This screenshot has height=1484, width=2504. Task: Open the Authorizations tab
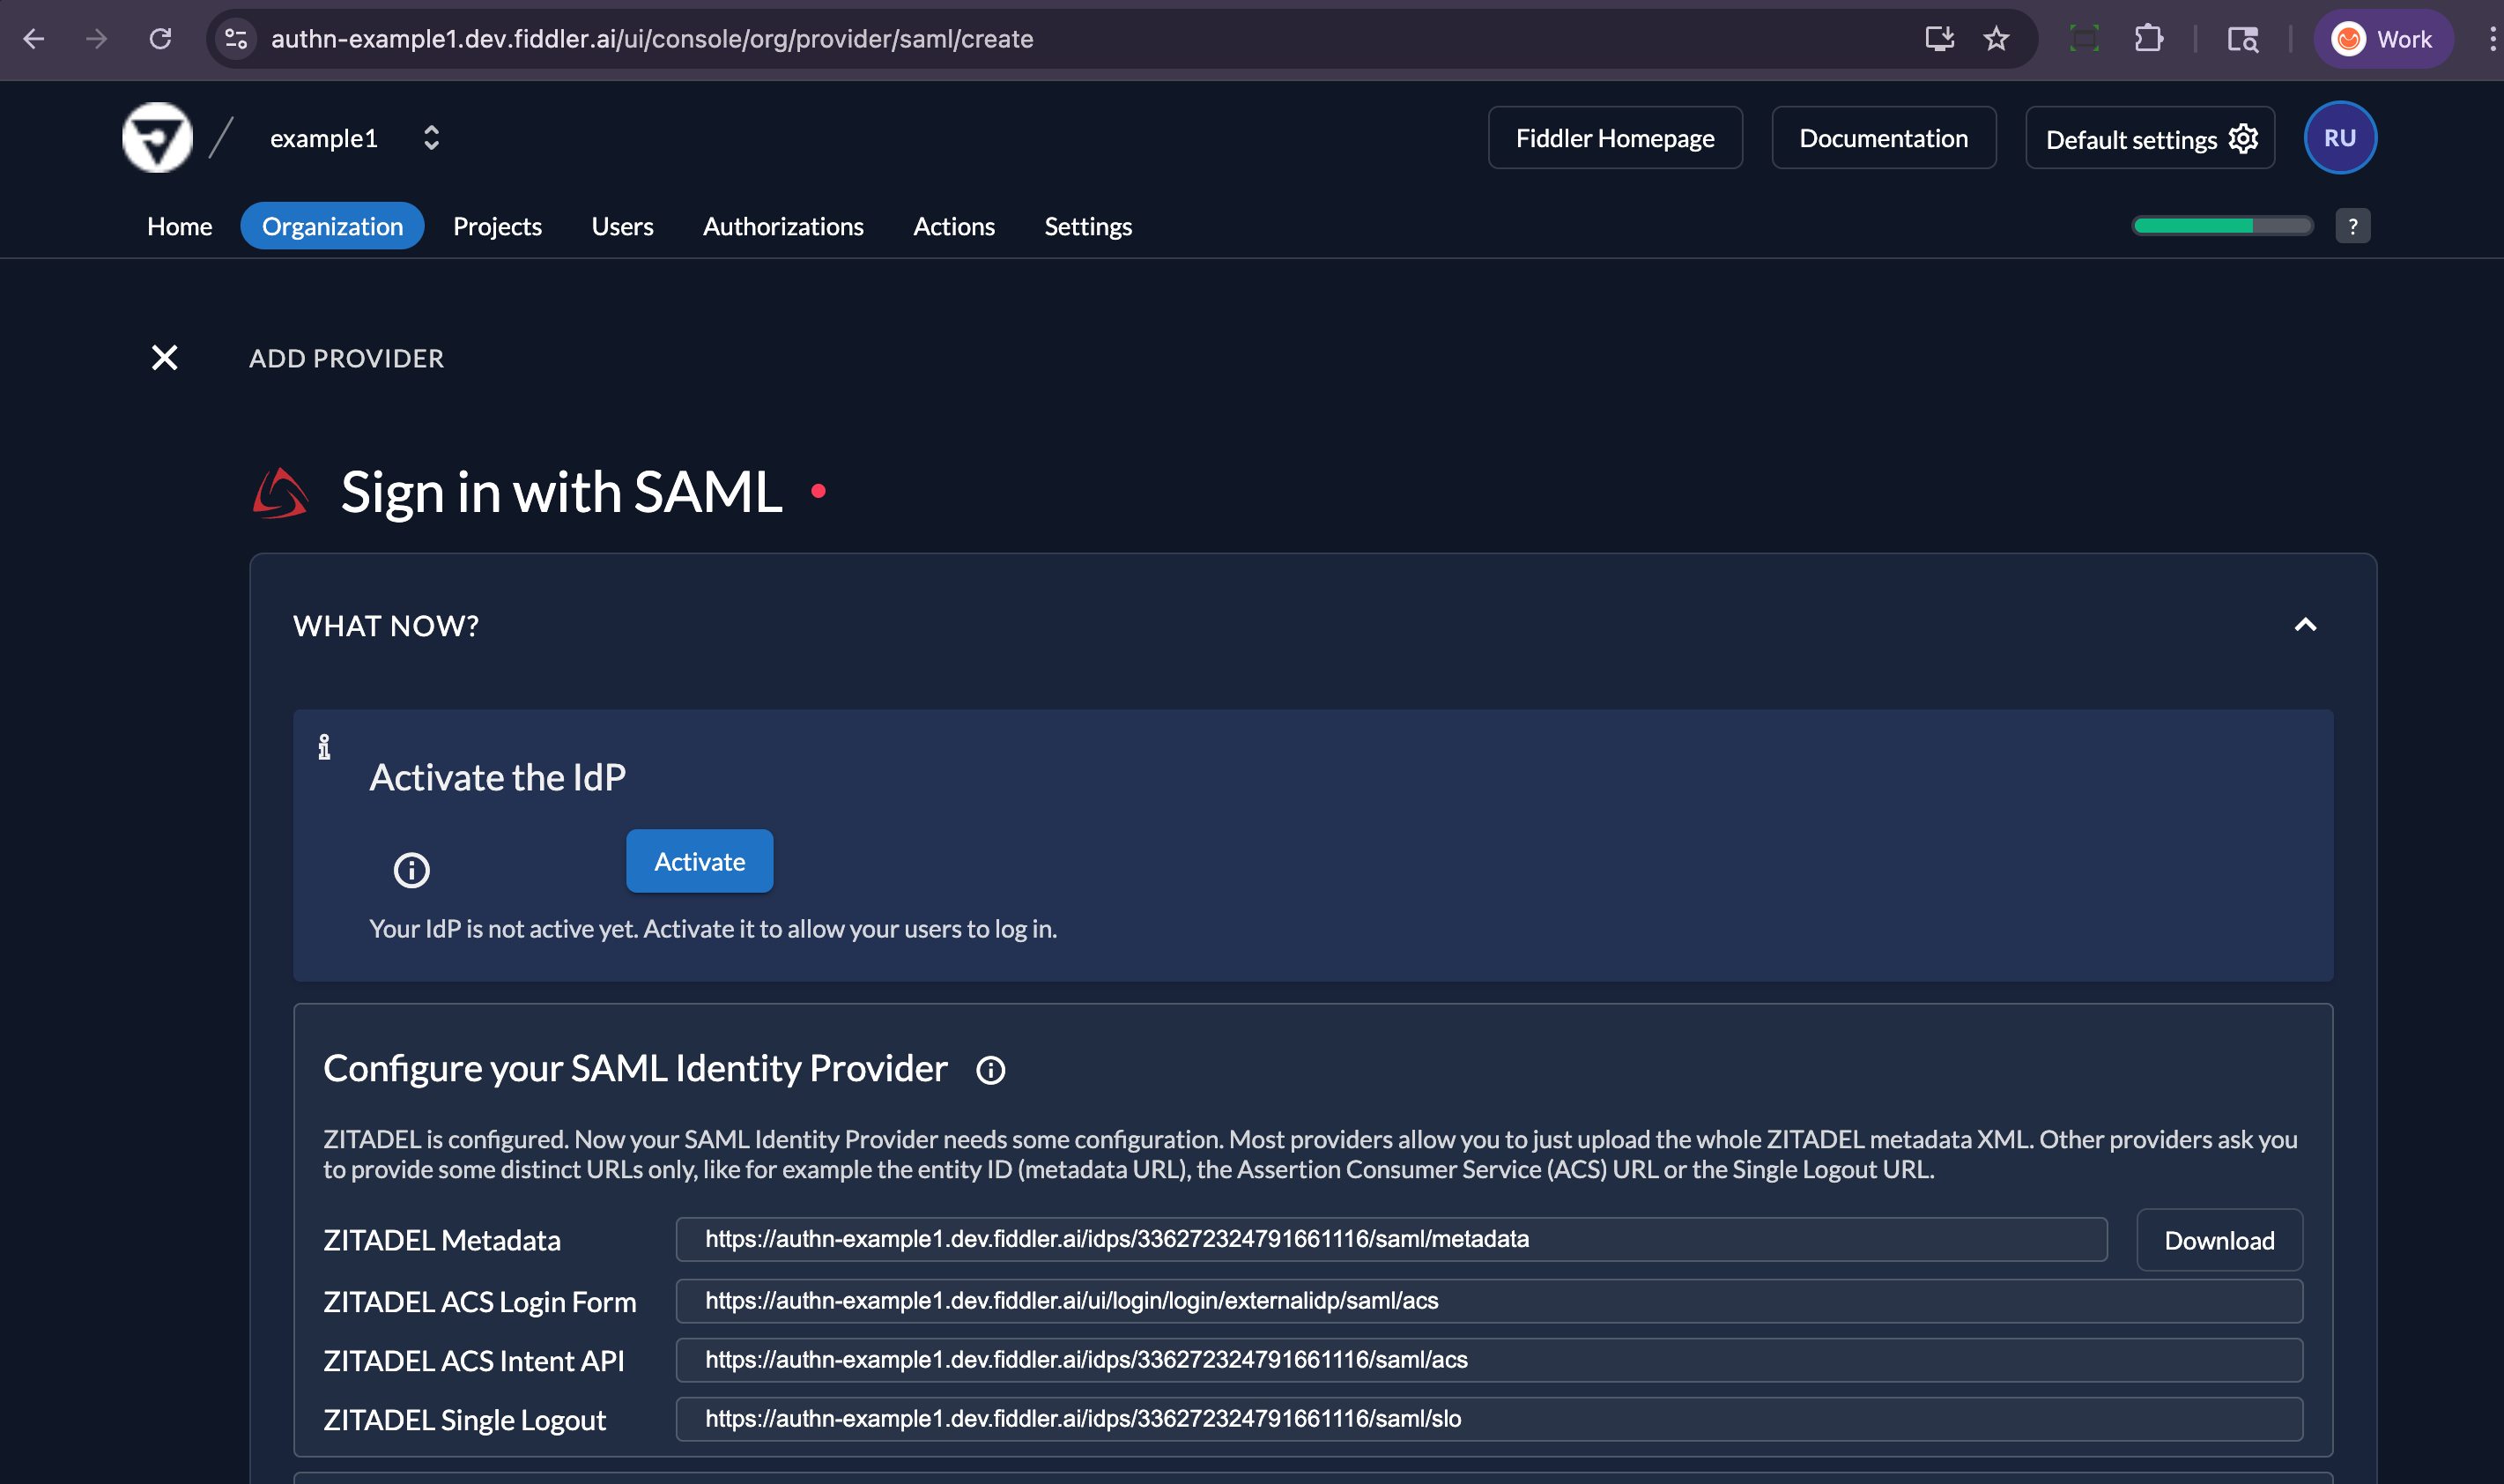pos(782,226)
